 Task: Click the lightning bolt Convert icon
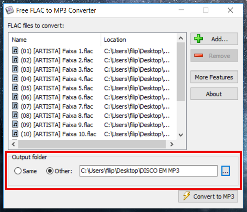187,196
